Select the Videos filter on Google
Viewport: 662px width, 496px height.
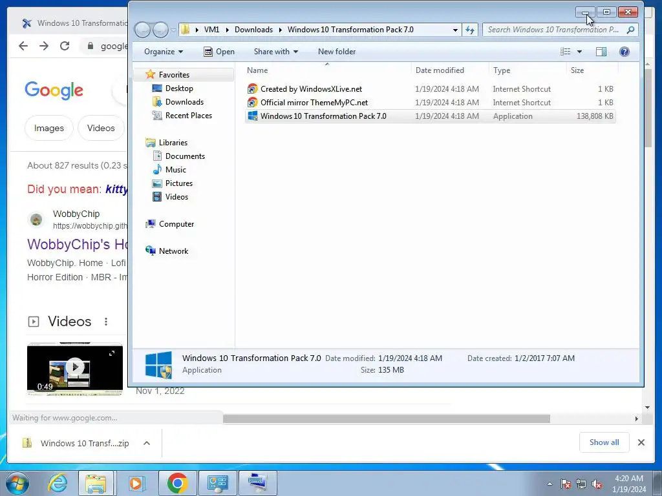point(101,128)
